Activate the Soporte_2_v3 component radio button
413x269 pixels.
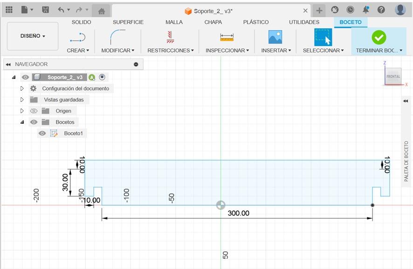[x=102, y=77]
